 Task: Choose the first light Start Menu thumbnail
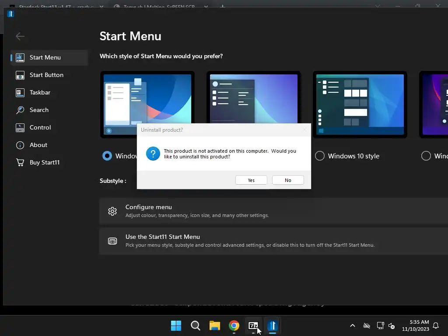(147, 104)
